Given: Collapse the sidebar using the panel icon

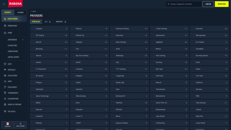Looking at the screenshot, I should pyautogui.click(x=4, y=4).
